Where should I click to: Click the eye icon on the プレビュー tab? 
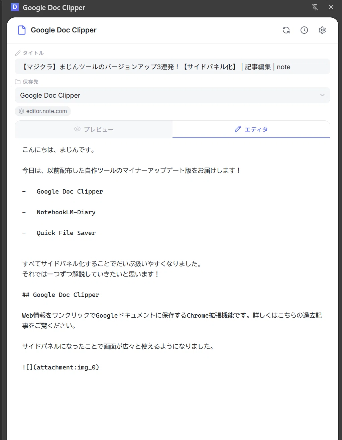tap(77, 129)
